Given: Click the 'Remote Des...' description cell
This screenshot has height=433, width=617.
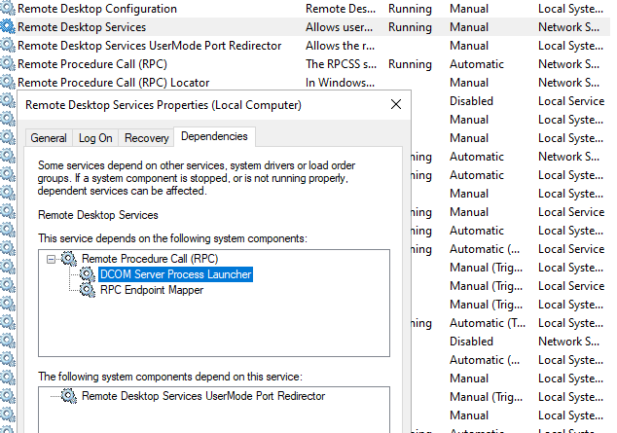Looking at the screenshot, I should click(x=341, y=9).
